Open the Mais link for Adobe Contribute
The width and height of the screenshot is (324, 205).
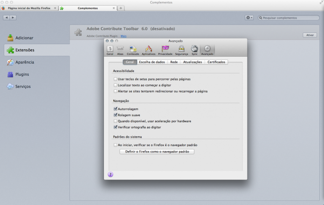(124, 36)
